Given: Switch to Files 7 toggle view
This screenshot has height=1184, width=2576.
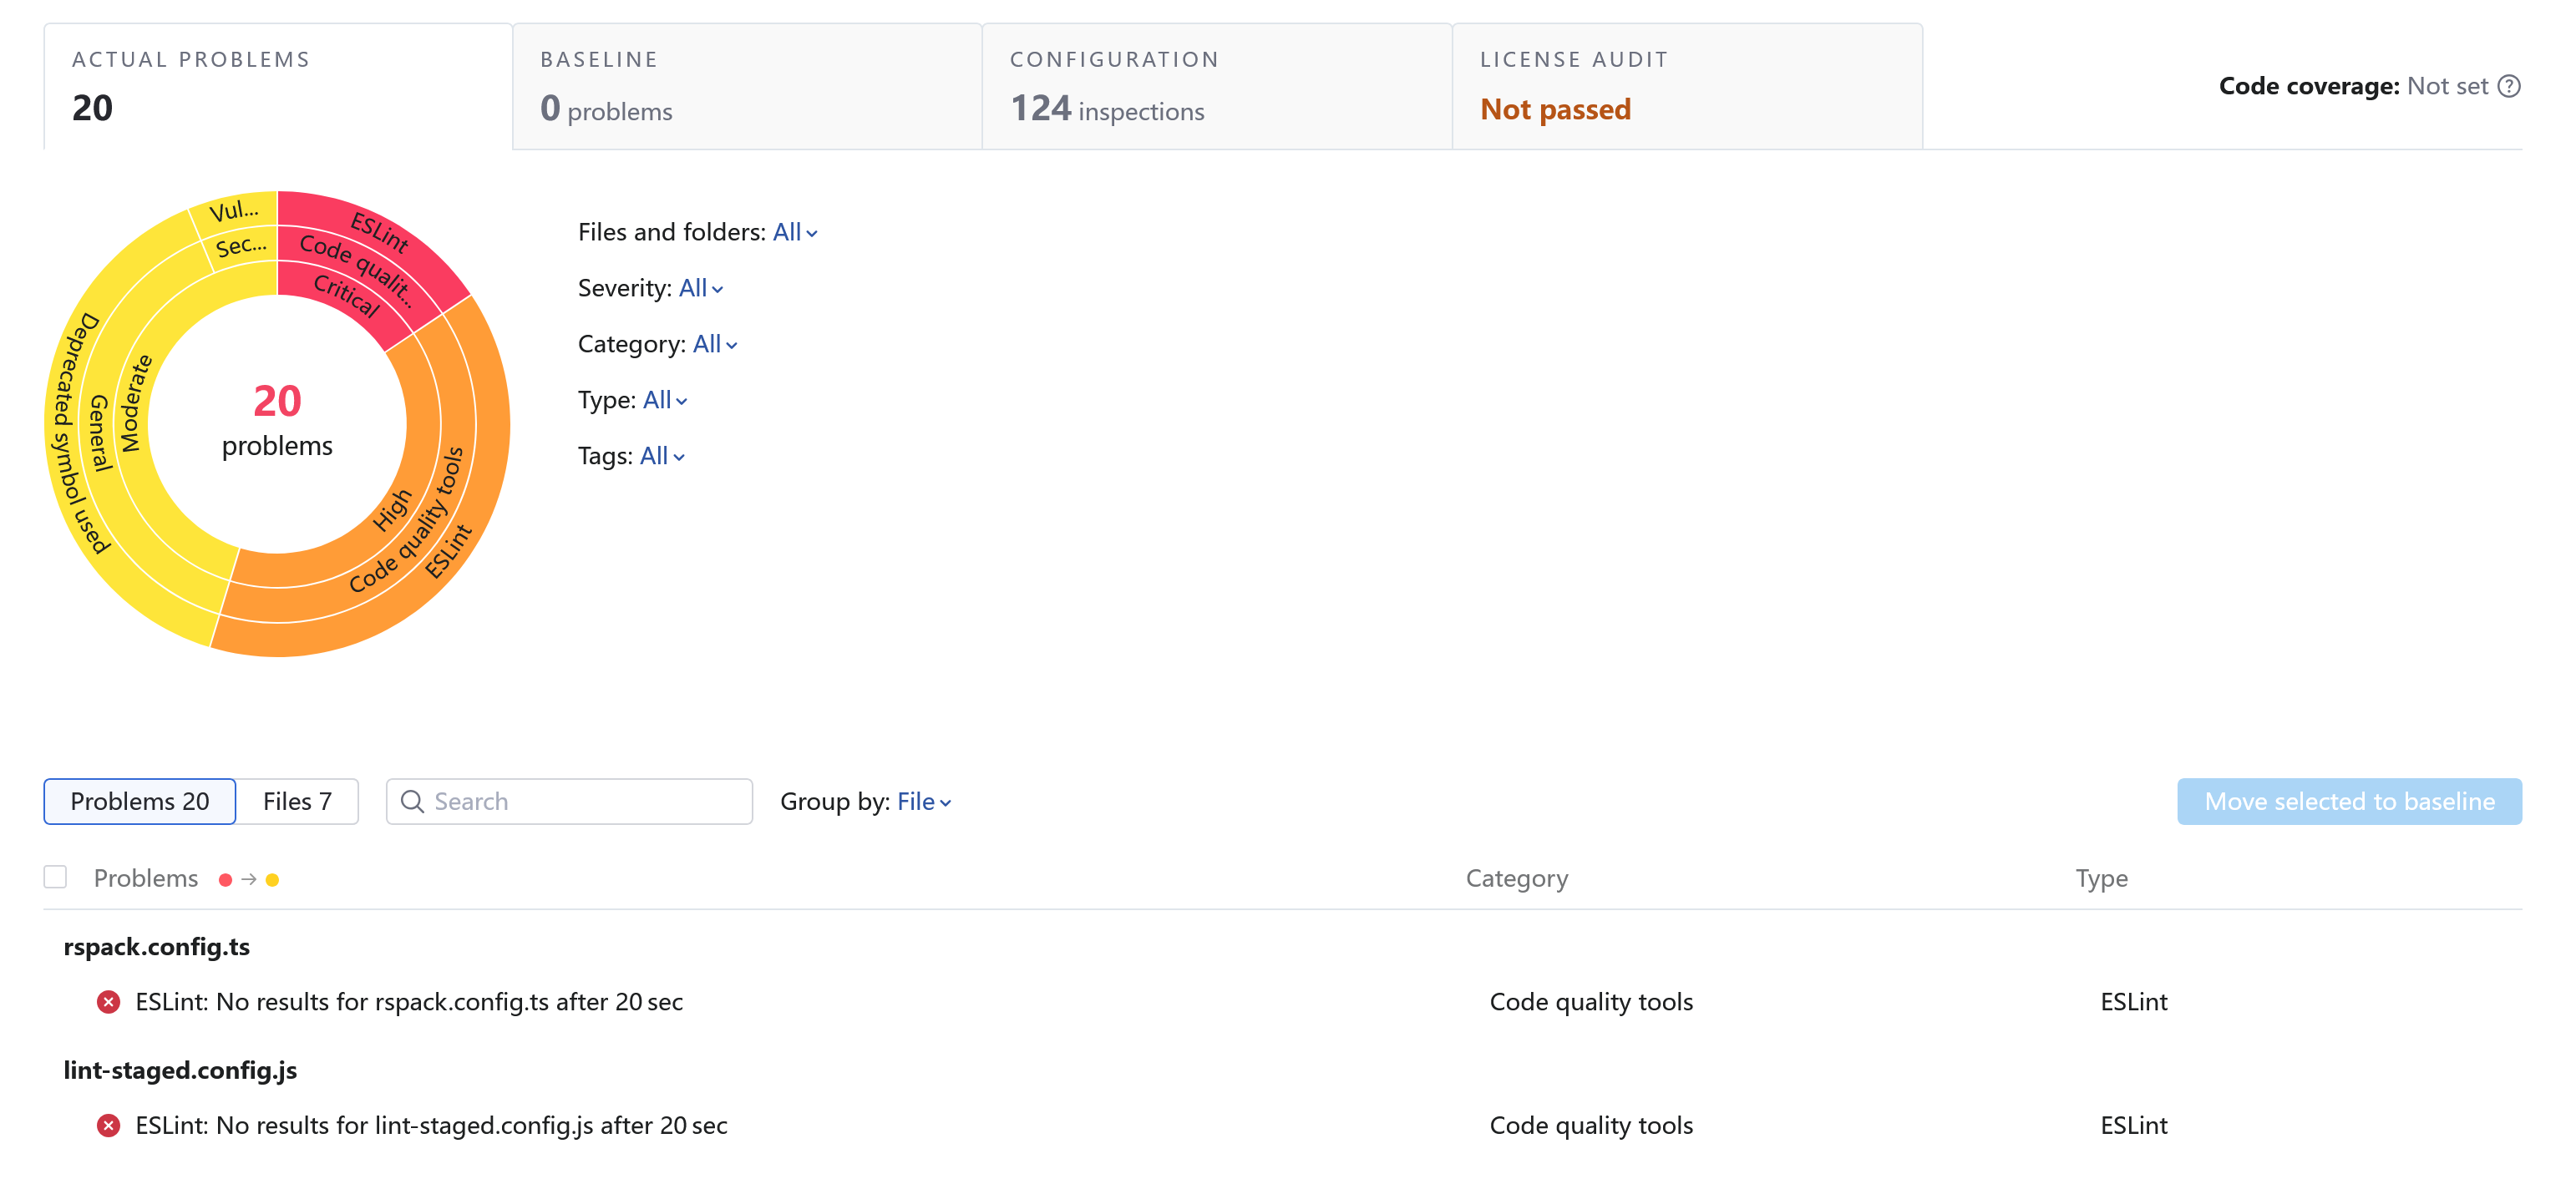Looking at the screenshot, I should pyautogui.click(x=297, y=801).
